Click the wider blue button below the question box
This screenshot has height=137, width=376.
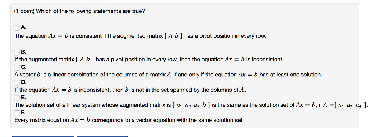pos(43,136)
